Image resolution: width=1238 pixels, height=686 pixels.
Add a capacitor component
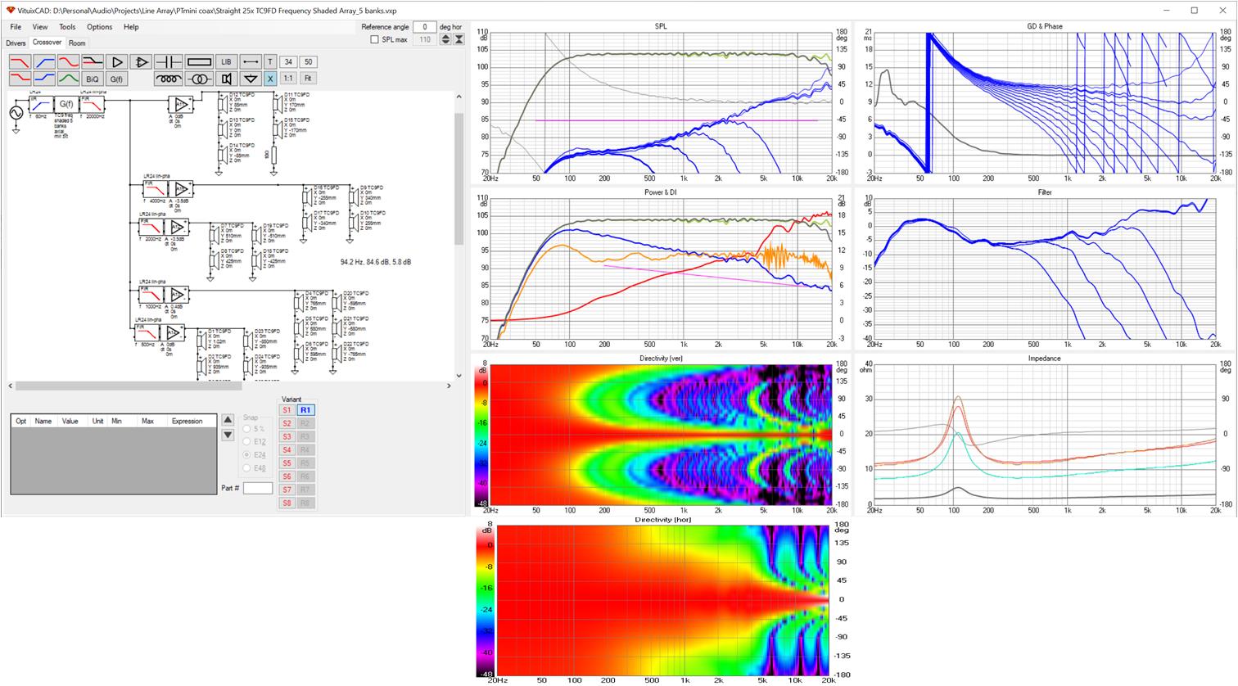coord(169,62)
